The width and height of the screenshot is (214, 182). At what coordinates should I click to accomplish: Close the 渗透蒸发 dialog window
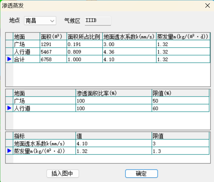(x=207, y=6)
